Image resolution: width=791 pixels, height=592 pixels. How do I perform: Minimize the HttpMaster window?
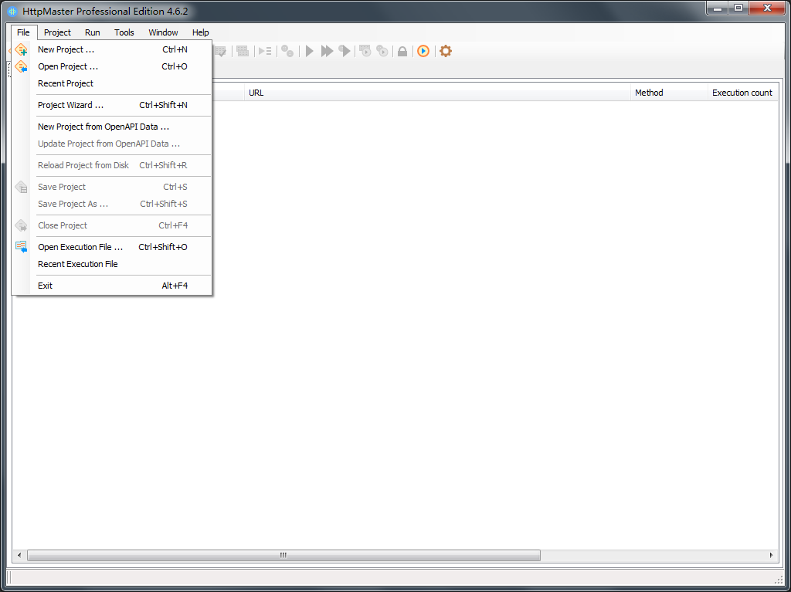[x=718, y=8]
